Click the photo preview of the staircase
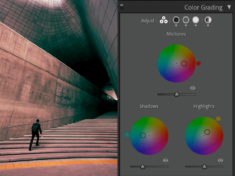 59,88
